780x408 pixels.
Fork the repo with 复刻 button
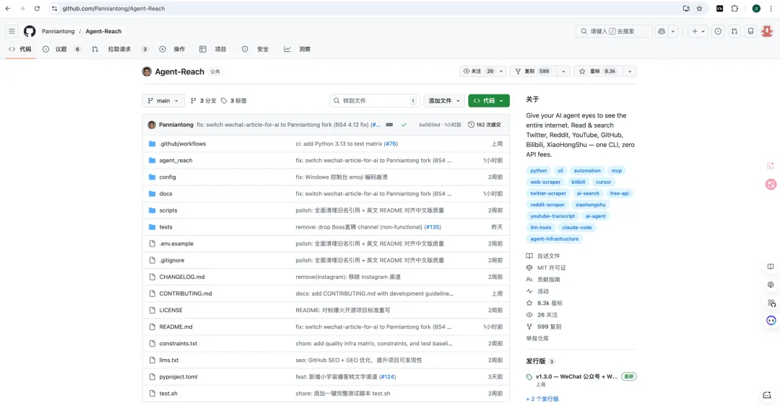click(533, 71)
